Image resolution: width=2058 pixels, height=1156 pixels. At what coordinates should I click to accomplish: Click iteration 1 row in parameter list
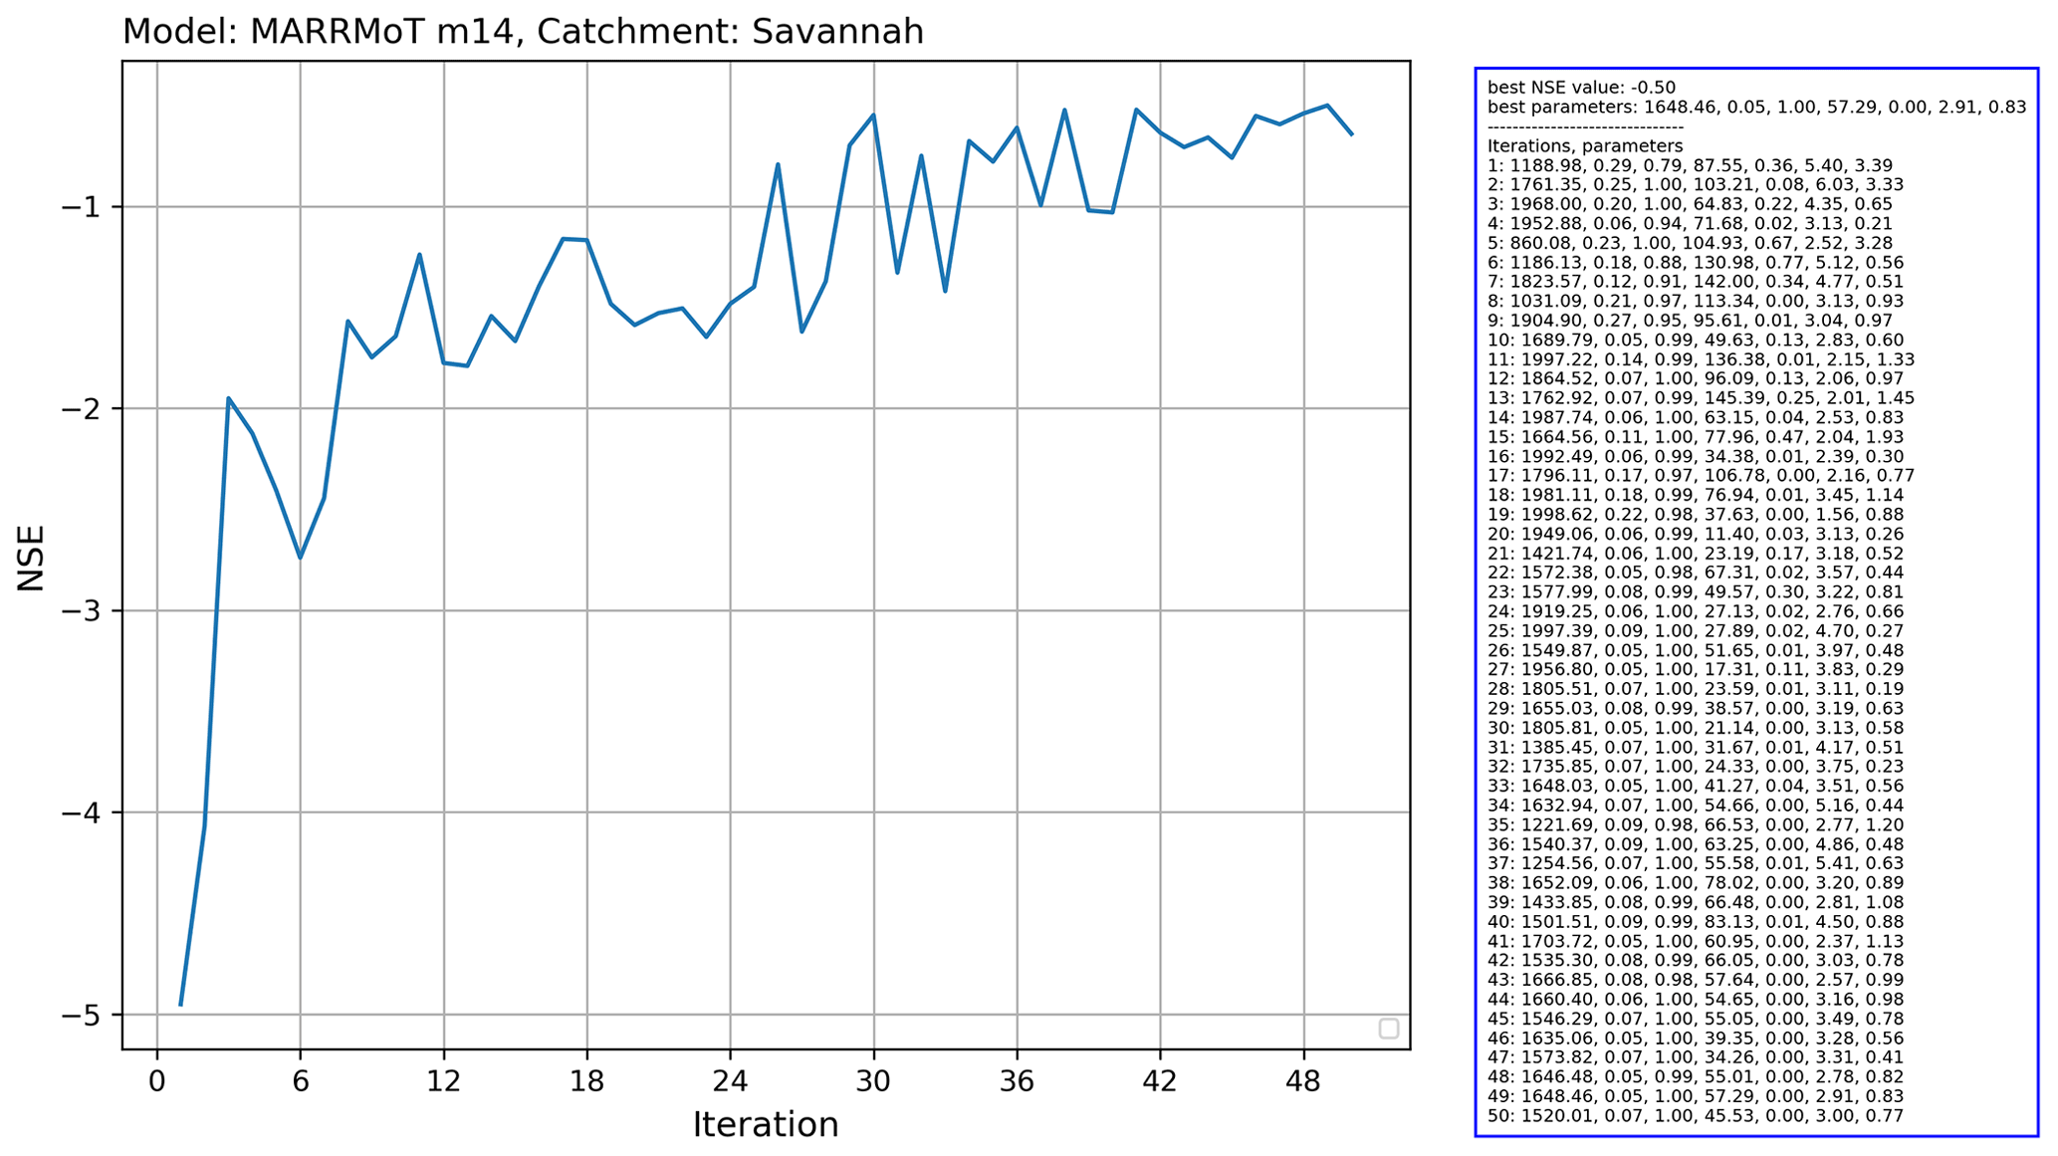(1690, 165)
